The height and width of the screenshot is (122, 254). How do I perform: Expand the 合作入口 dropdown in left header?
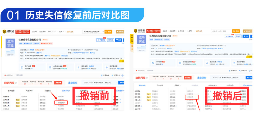[x=52, y=31]
